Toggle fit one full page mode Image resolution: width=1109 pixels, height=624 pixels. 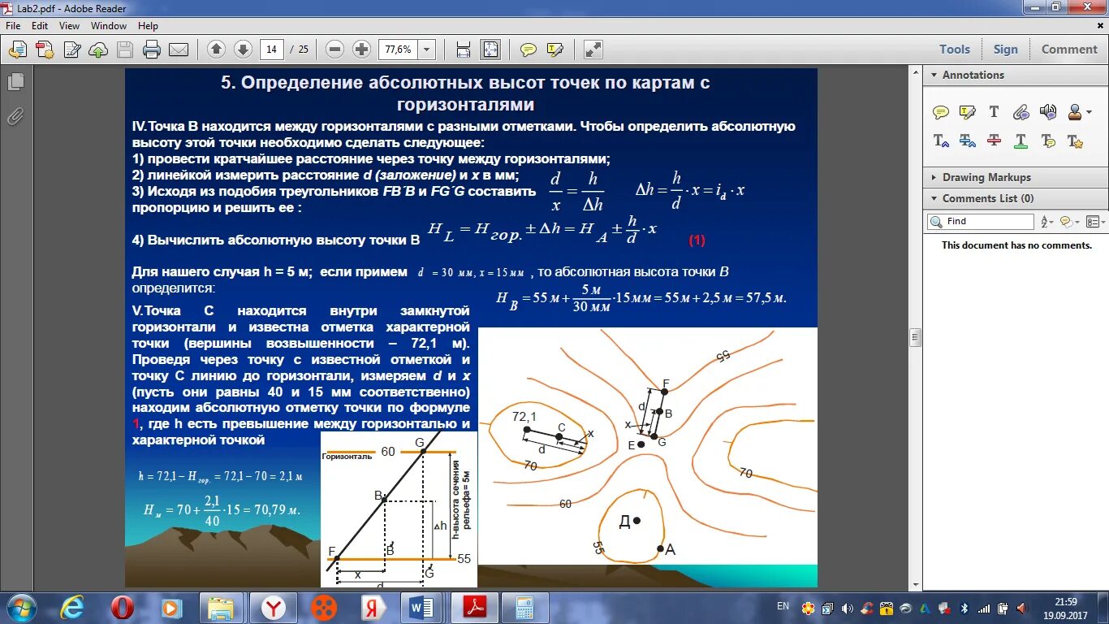click(x=490, y=50)
